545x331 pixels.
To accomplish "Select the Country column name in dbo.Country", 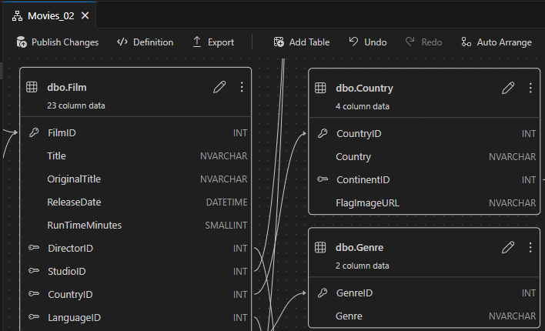I will click(353, 157).
